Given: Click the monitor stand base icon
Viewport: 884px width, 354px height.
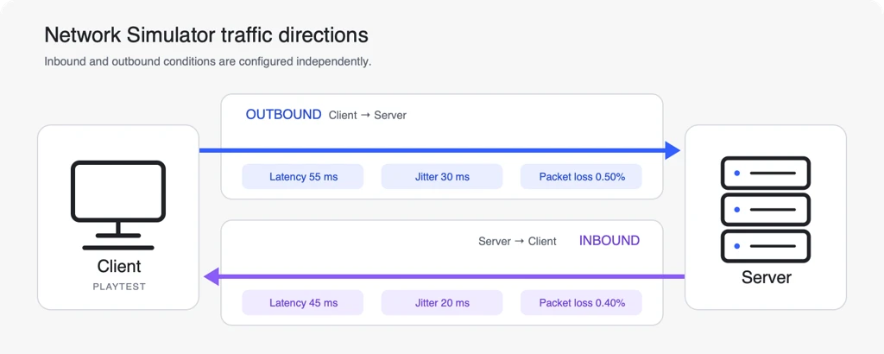Looking at the screenshot, I should click(x=118, y=248).
